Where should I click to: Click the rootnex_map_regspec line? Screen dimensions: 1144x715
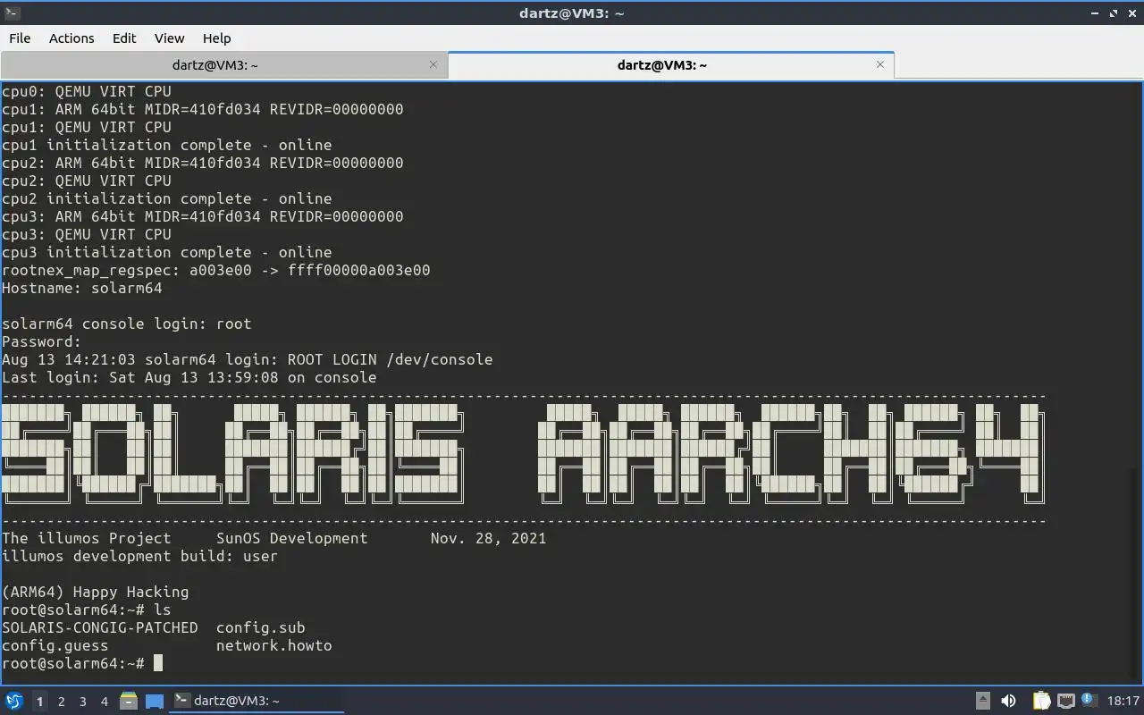click(216, 270)
